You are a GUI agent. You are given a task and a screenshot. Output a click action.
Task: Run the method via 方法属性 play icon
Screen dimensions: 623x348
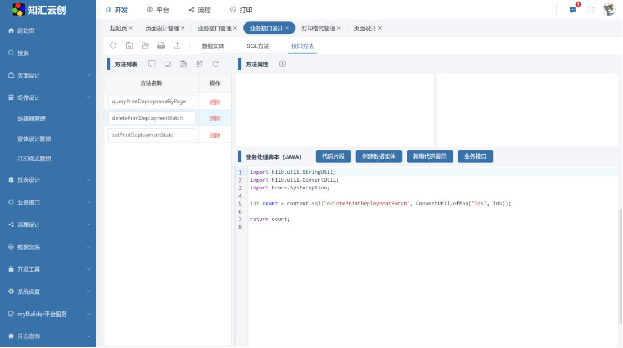(x=282, y=64)
